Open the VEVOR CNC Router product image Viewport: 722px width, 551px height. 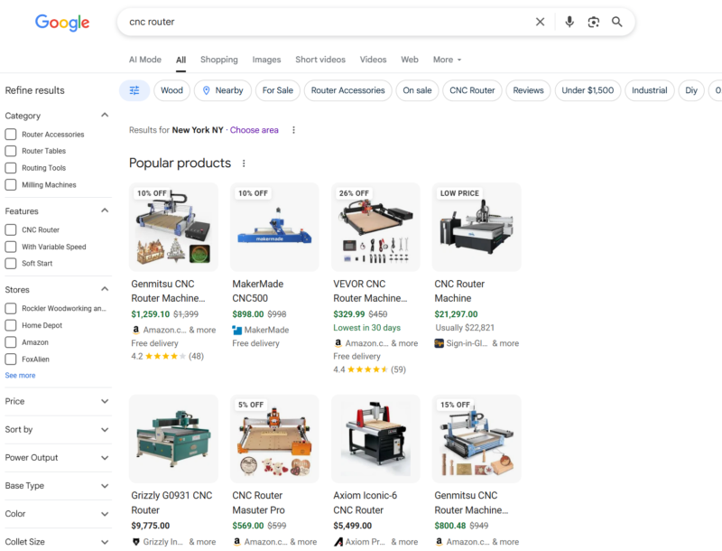[375, 227]
